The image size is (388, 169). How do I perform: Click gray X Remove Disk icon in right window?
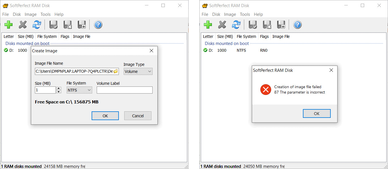222,25
